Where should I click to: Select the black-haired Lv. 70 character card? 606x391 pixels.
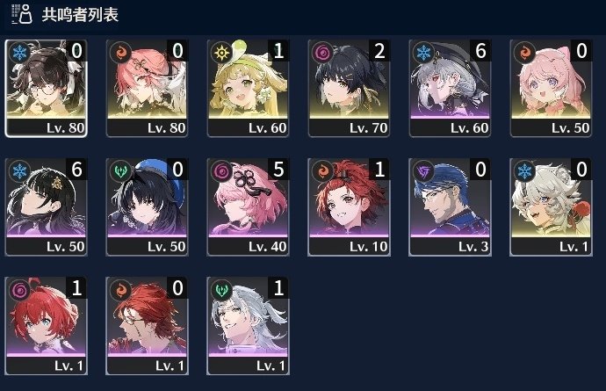coord(349,88)
